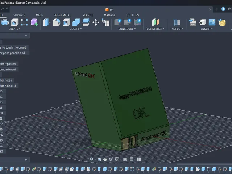Click the Fit/Zoom Window icon
This screenshot has height=174, width=232.
(117, 159)
